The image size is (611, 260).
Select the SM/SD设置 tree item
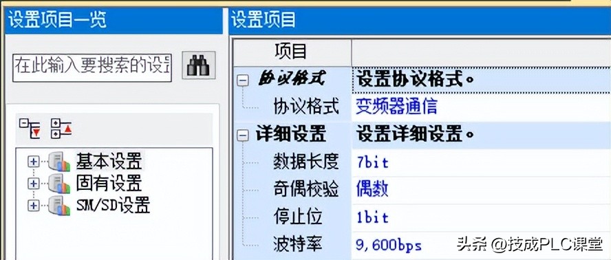pos(113,205)
